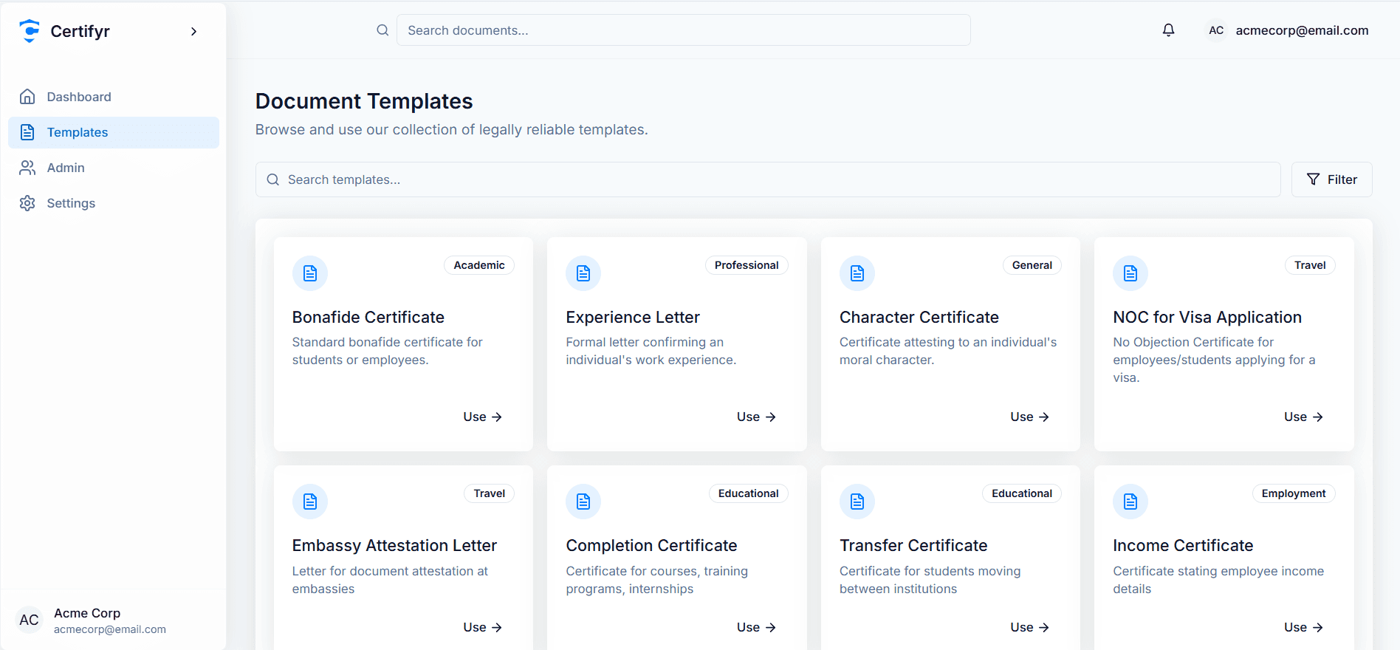Click the Travel tag on Embassy Attestation Letter

(x=490, y=493)
